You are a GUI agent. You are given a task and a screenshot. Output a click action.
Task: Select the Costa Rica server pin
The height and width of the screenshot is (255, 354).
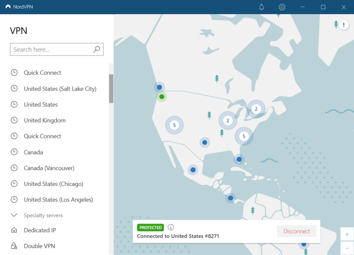tap(231, 198)
